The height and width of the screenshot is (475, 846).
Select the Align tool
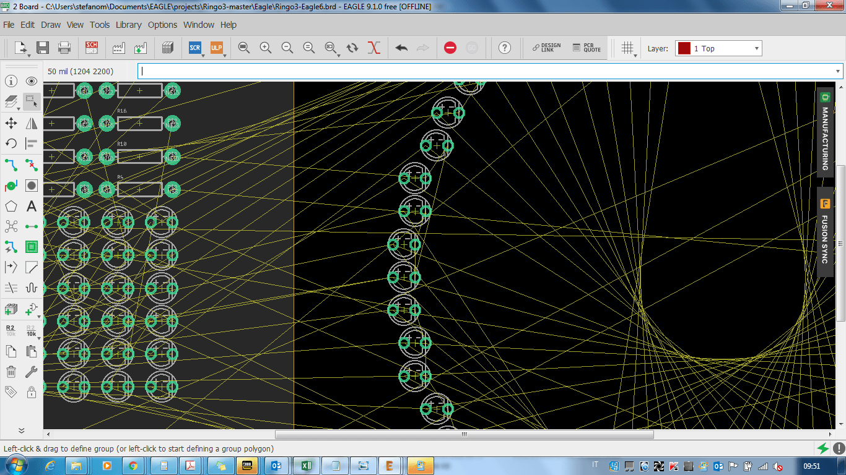click(x=32, y=143)
